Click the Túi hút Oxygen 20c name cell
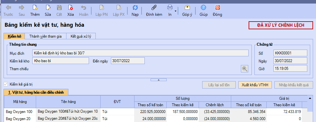Viewport: 316px width, 122px height. point(68,119)
